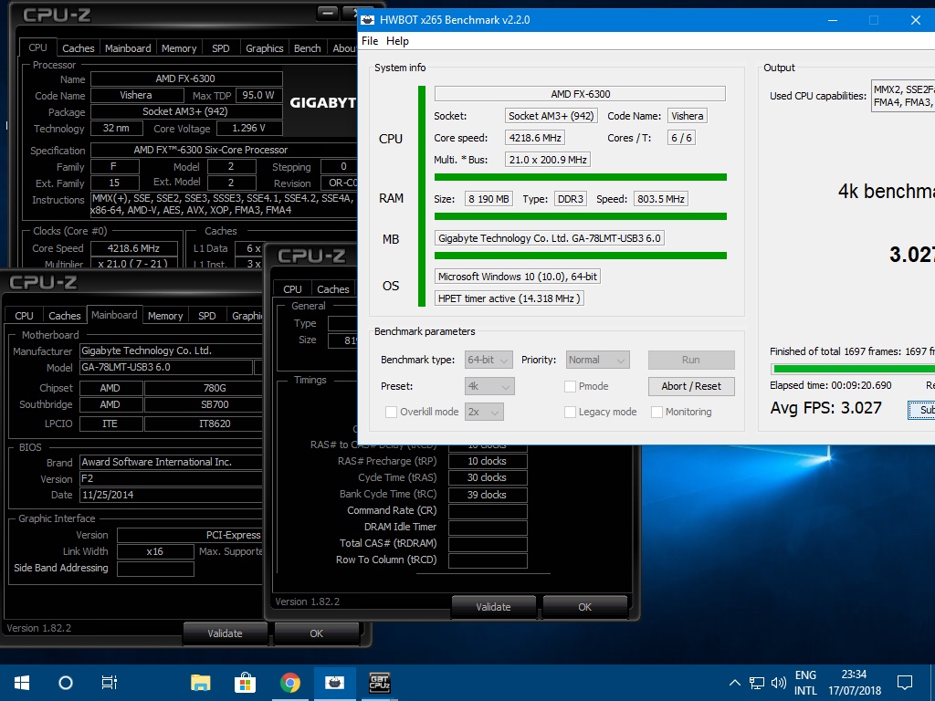
Task: Open the Help menu in HWBOT
Action: 397,40
